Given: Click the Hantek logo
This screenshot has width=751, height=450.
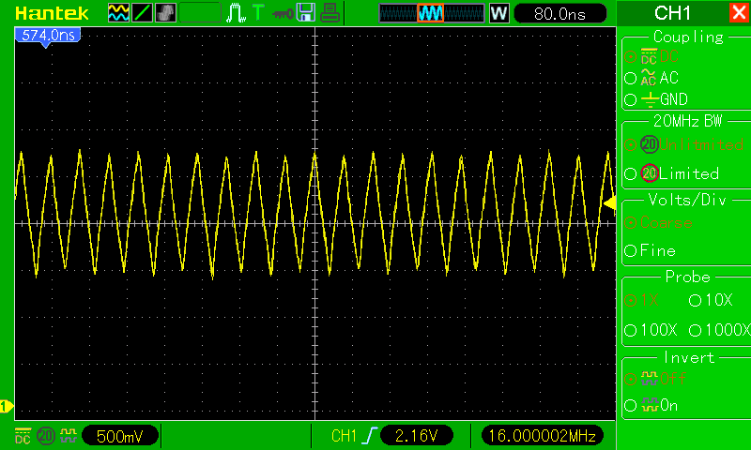Looking at the screenshot, I should [52, 13].
